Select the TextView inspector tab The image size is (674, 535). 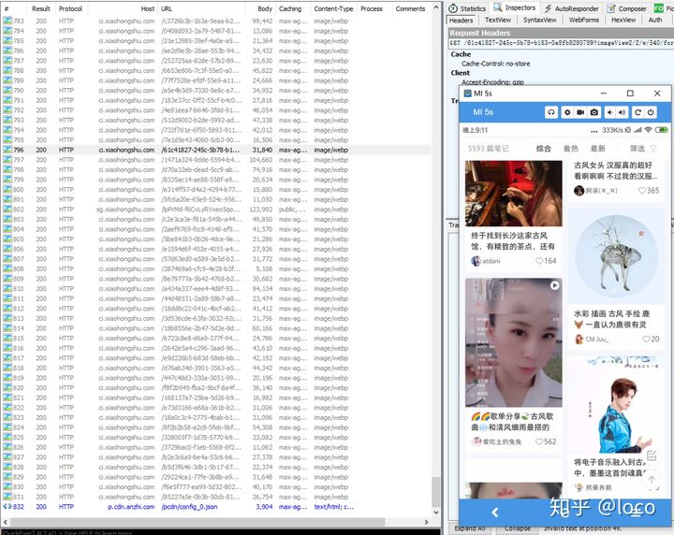[498, 21]
